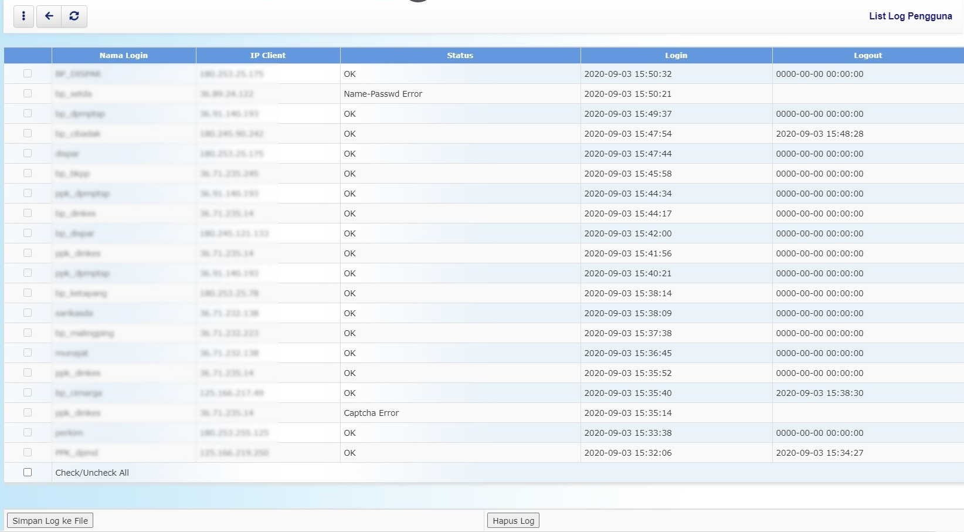Image resolution: width=964 pixels, height=532 pixels.
Task: Check the row with login 15:38:09
Action: pyautogui.click(x=28, y=313)
